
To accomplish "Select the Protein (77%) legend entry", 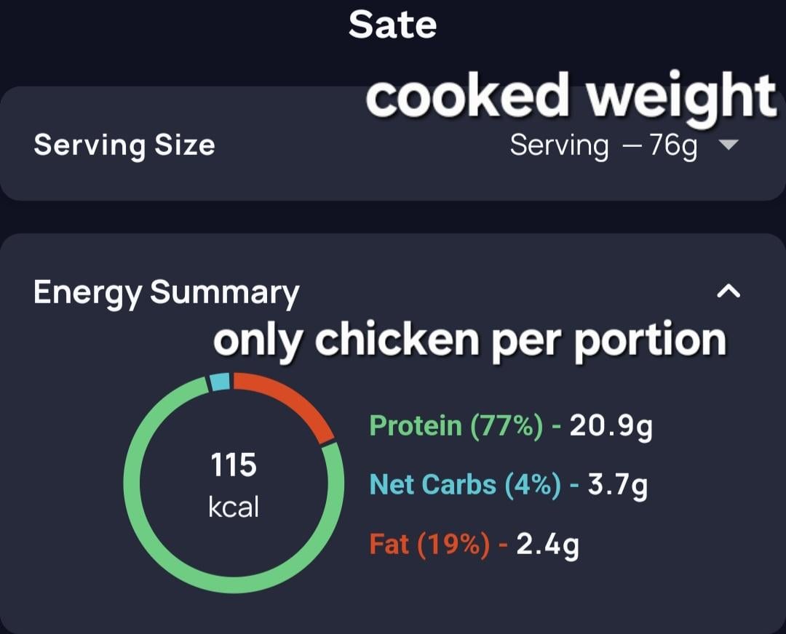I will (456, 426).
